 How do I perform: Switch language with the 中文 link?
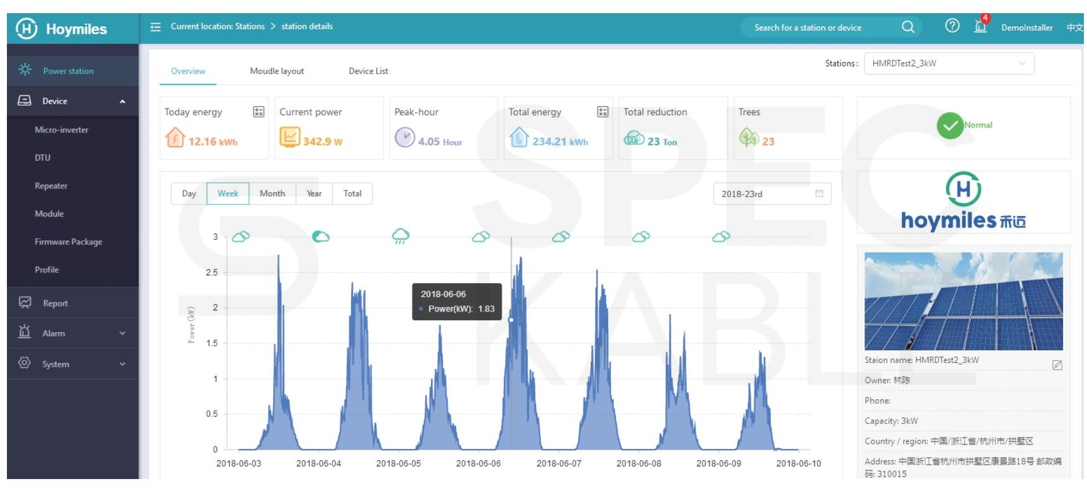click(x=1074, y=28)
